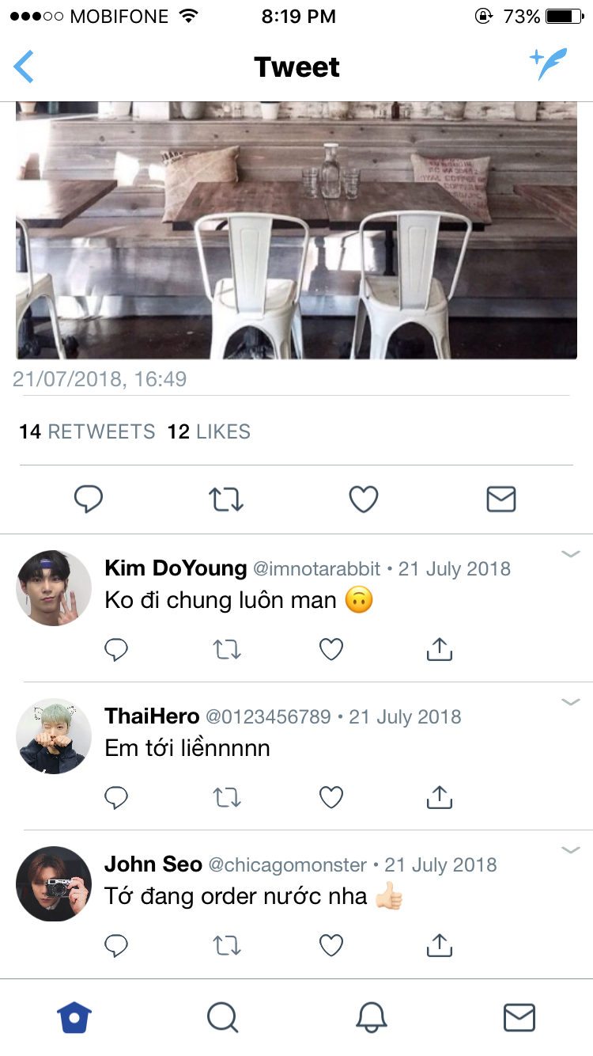593x1056 pixels.
Task: View the 12 Likes list
Action: pyautogui.click(x=209, y=431)
